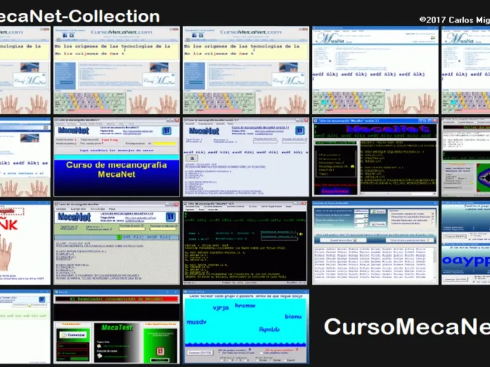Click the green circle icon in the grey-green MecaNet window
The height and width of the screenshot is (367, 490).
119,237
